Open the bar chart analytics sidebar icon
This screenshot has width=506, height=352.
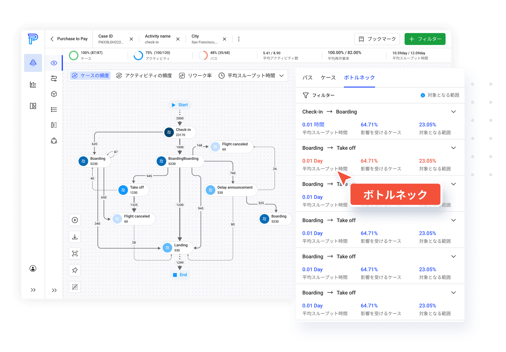coord(33,85)
